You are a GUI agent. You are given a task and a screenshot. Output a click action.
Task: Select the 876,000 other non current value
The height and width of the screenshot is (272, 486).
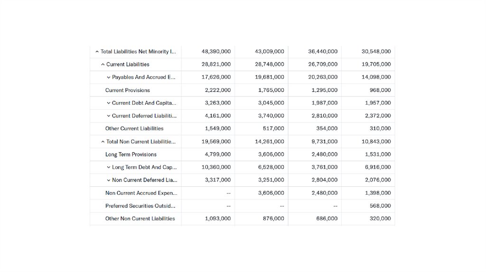274,218
